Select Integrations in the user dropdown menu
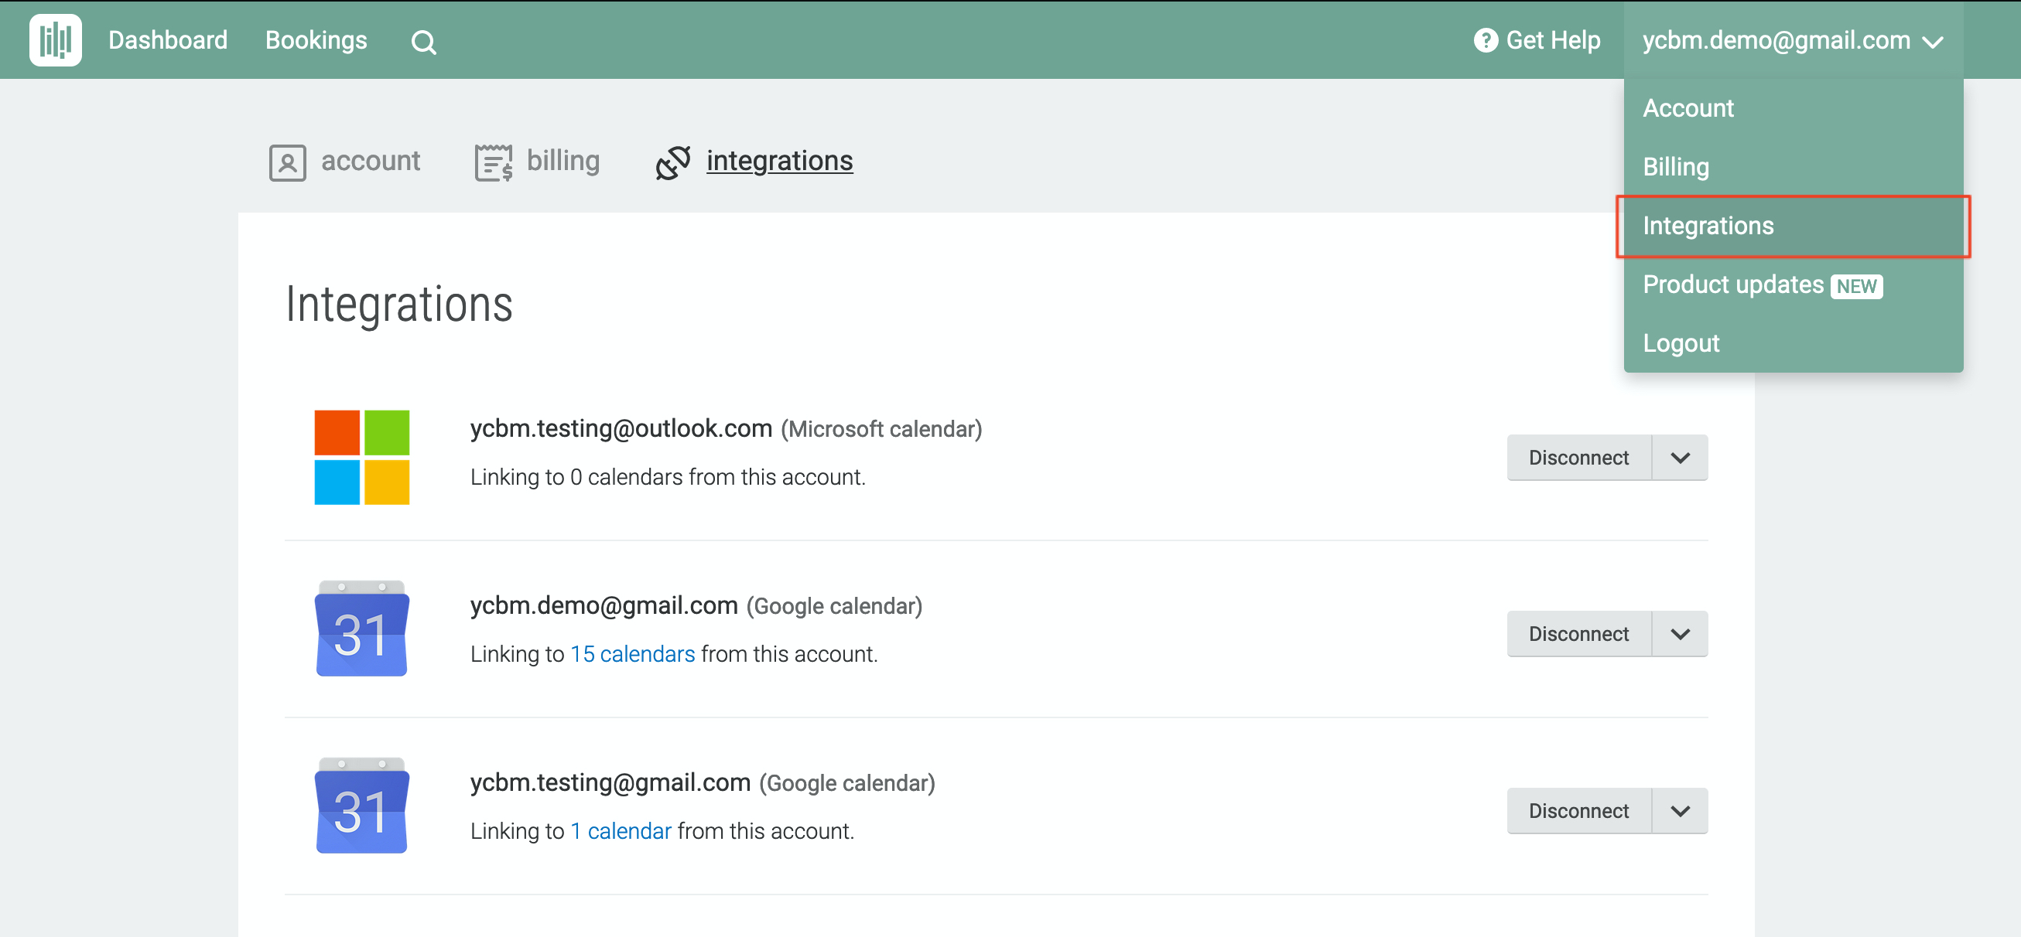2021x937 pixels. point(1708,226)
